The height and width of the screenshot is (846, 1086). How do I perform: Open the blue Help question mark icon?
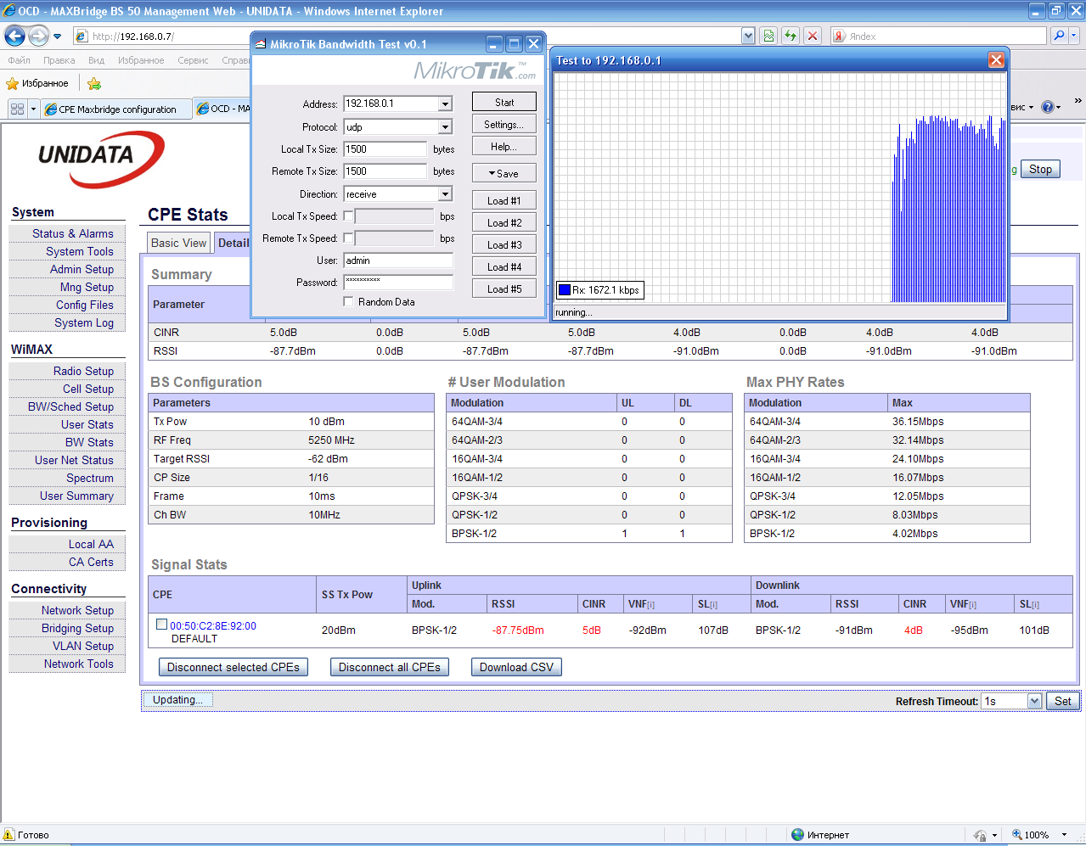point(1047,107)
